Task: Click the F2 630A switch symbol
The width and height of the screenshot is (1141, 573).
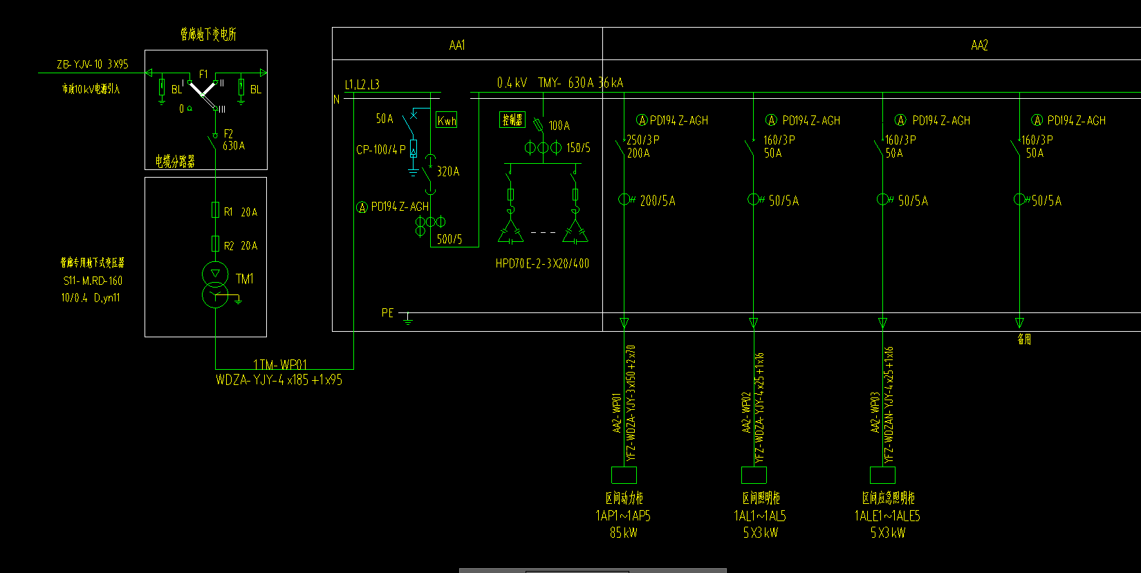Action: click(x=214, y=140)
